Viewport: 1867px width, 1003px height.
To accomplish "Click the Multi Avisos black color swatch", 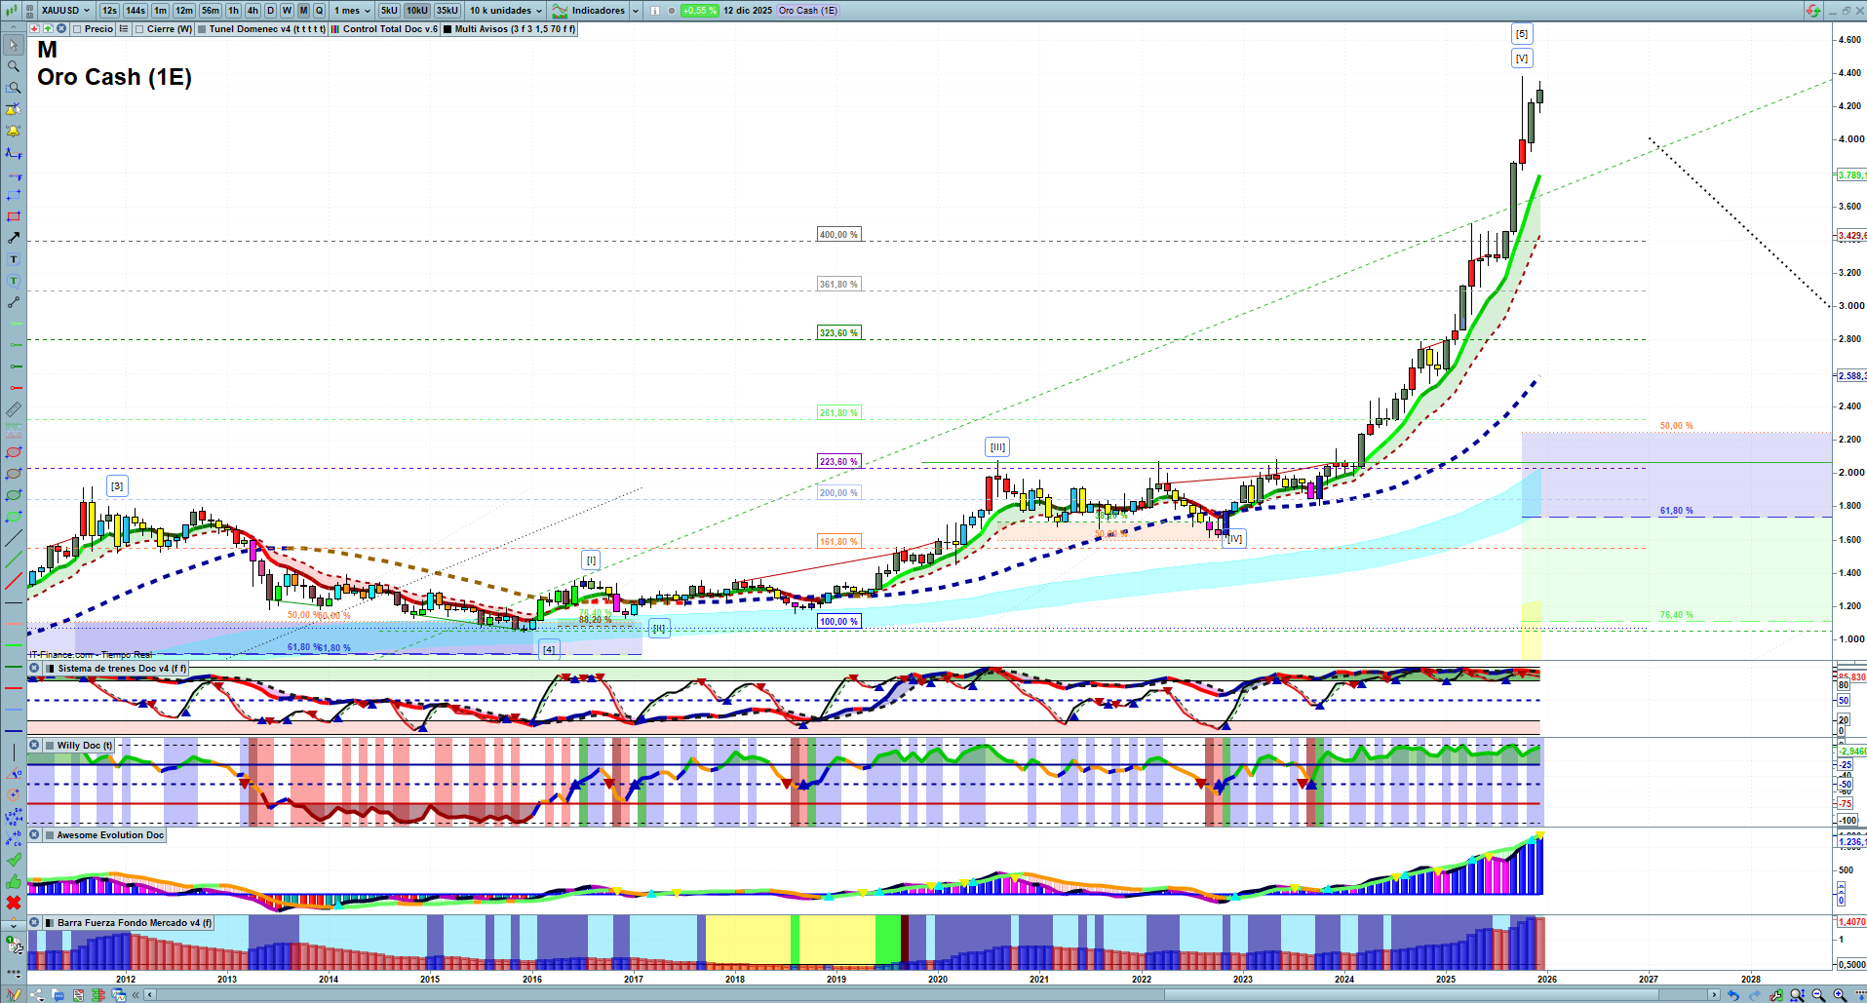I will pos(447,29).
